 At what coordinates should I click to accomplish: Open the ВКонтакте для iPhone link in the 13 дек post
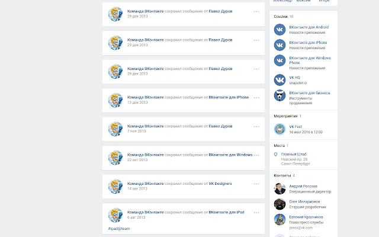229,97
